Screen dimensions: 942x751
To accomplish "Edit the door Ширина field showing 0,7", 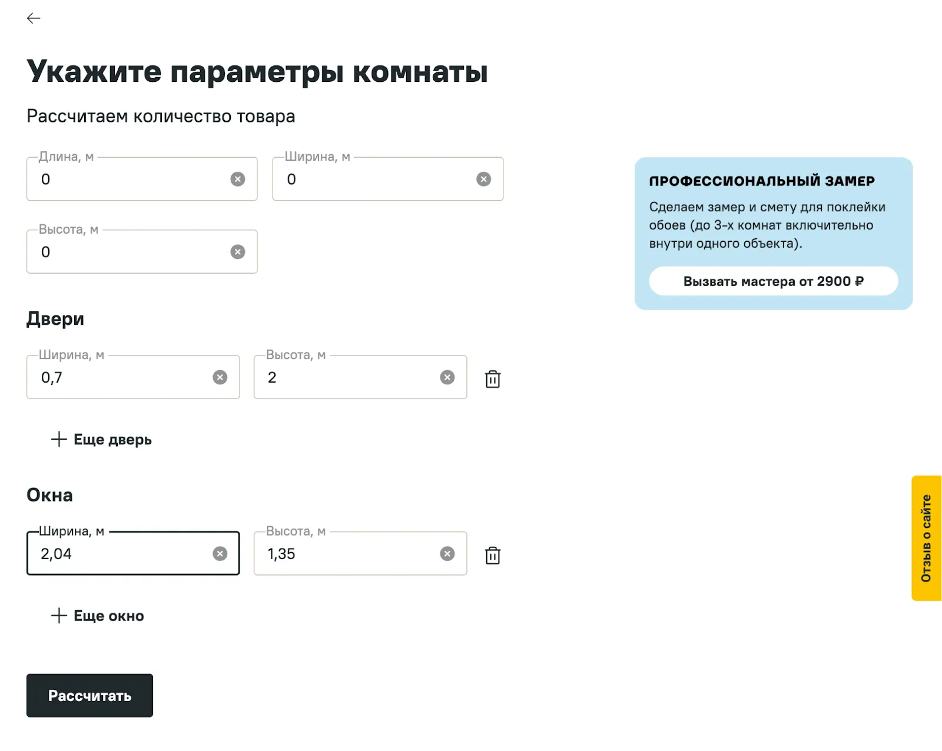I will [x=121, y=377].
